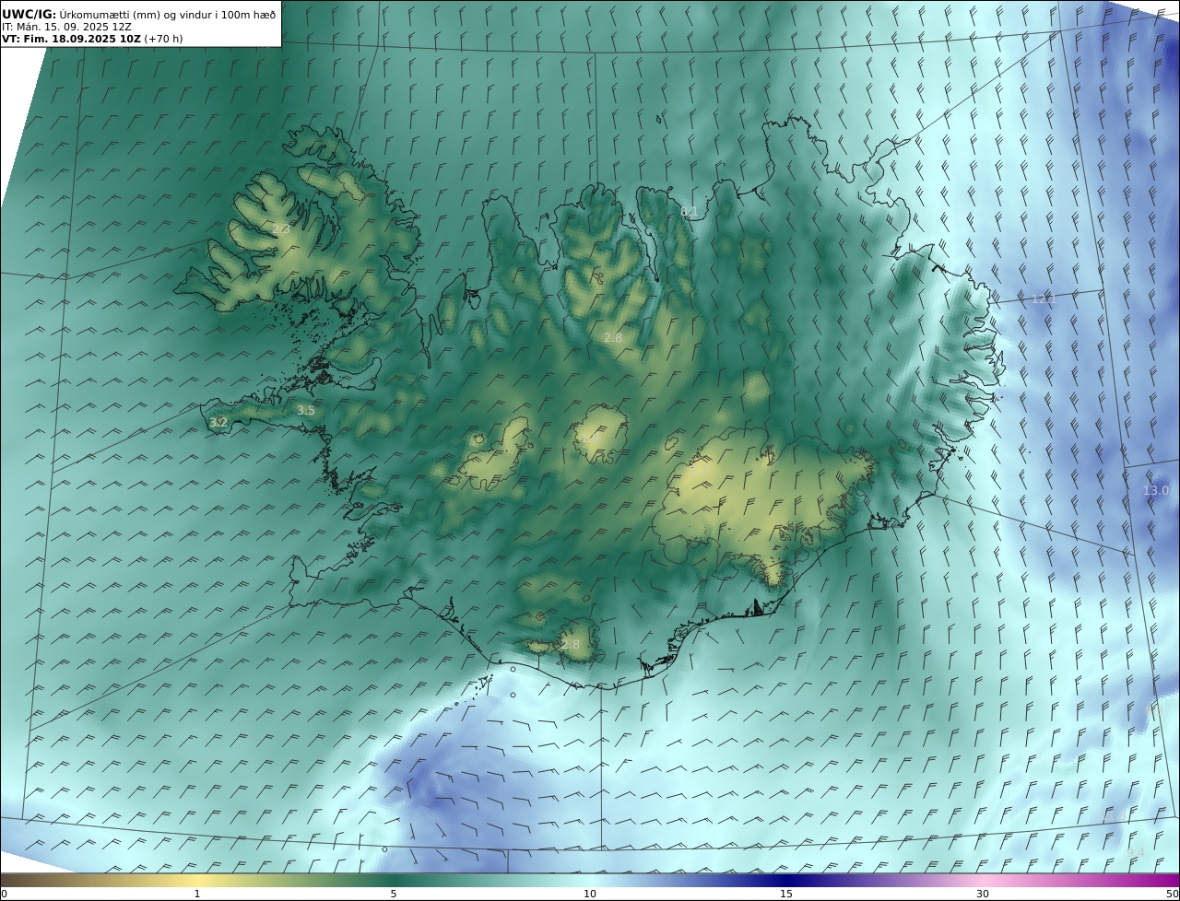Click the colorbar tick label '1'
This screenshot has width=1180, height=901.
(197, 894)
